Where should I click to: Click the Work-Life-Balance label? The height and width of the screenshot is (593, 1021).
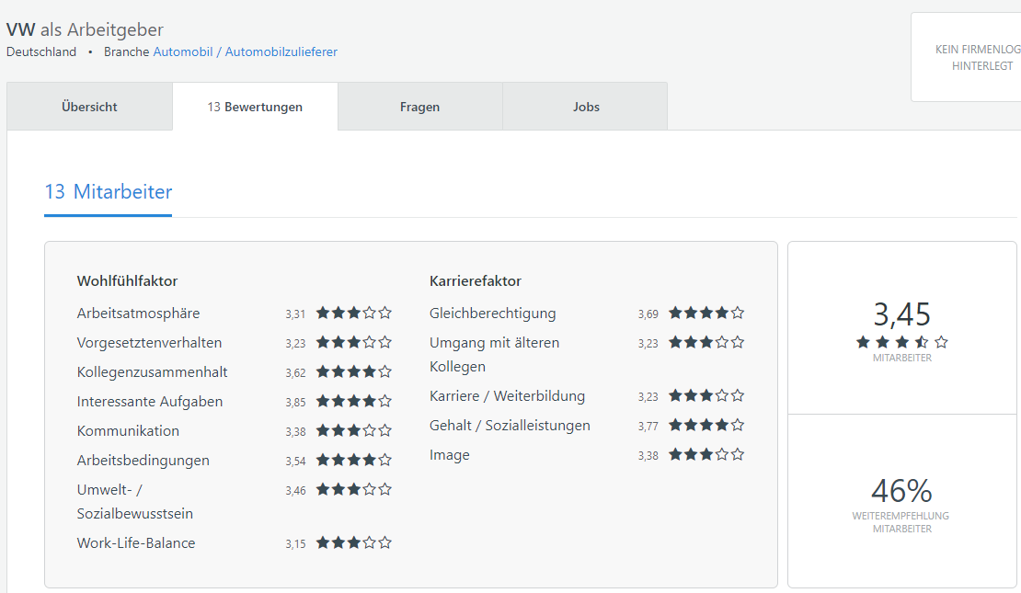[x=136, y=543]
